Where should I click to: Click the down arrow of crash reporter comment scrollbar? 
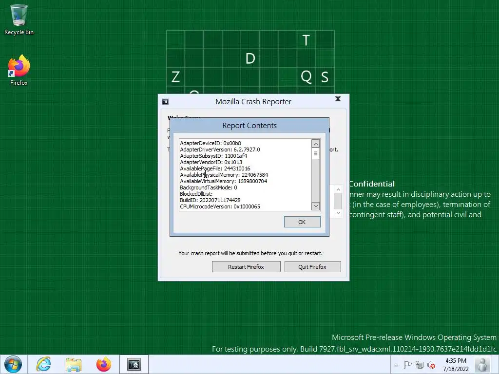(338, 213)
